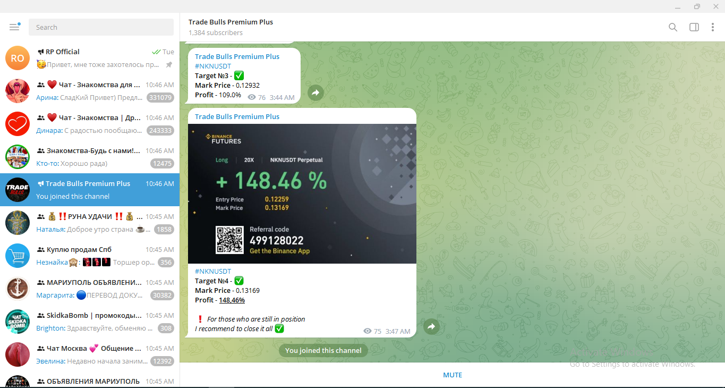
Task: Click 'Mark Price - 0.13169' message text
Action: [x=227, y=290]
